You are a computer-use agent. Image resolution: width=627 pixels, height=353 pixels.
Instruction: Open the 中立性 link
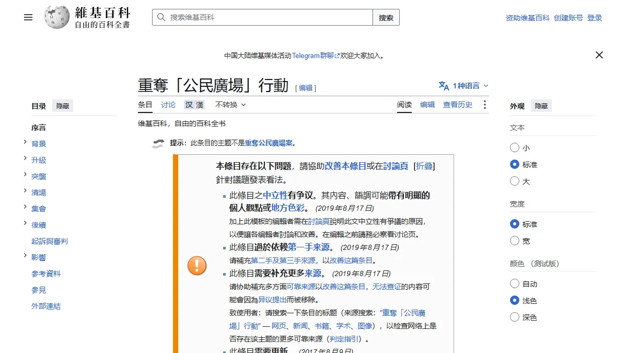click(275, 196)
